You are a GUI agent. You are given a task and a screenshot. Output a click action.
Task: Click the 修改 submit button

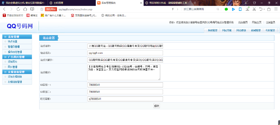pos(157,106)
